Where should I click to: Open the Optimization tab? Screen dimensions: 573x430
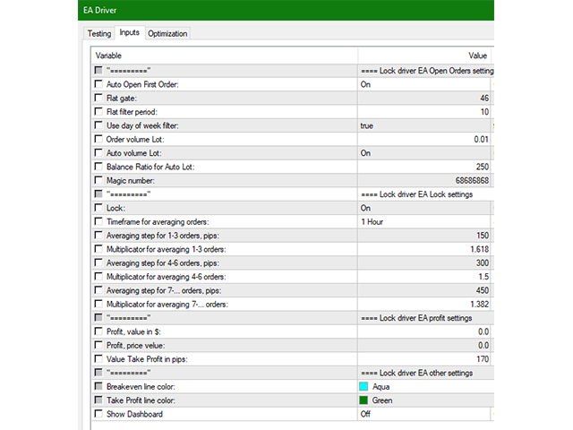167,33
